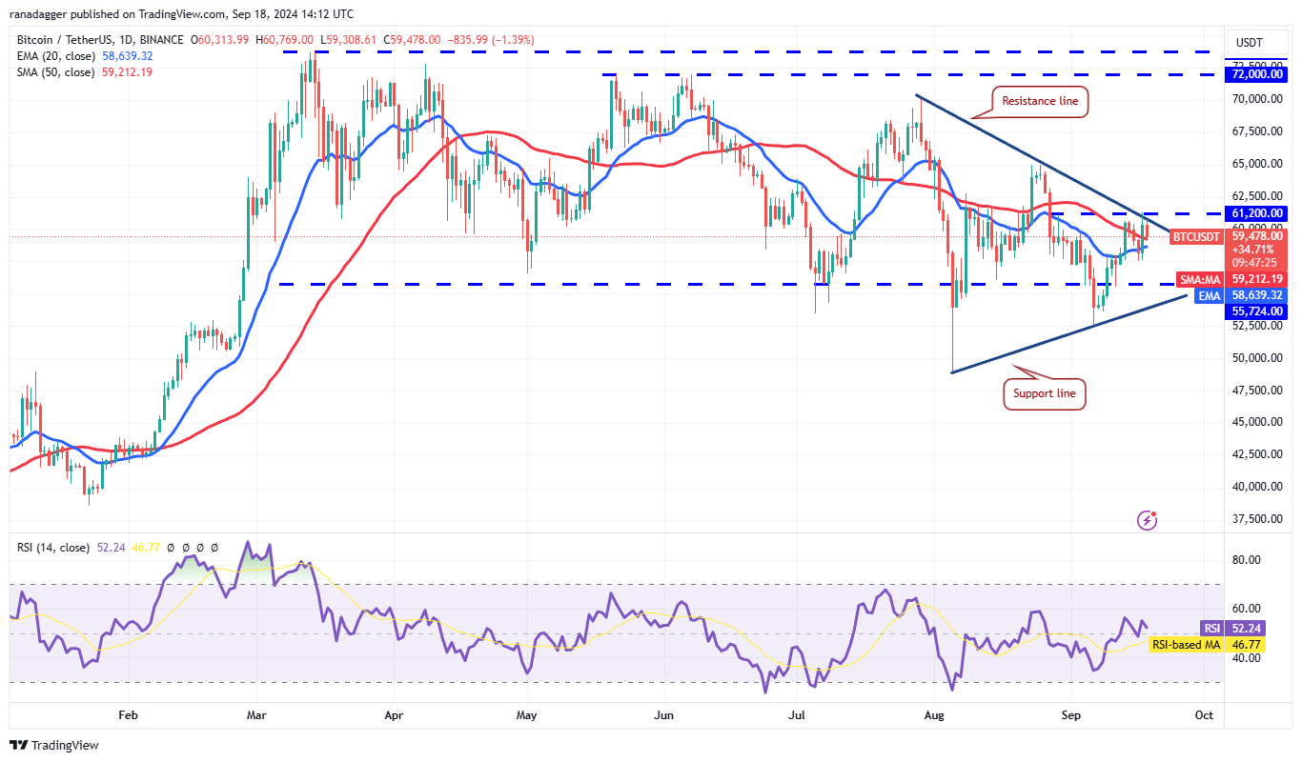Click the Apr label on time axis
Screen dimensions: 1302x762
click(x=392, y=714)
